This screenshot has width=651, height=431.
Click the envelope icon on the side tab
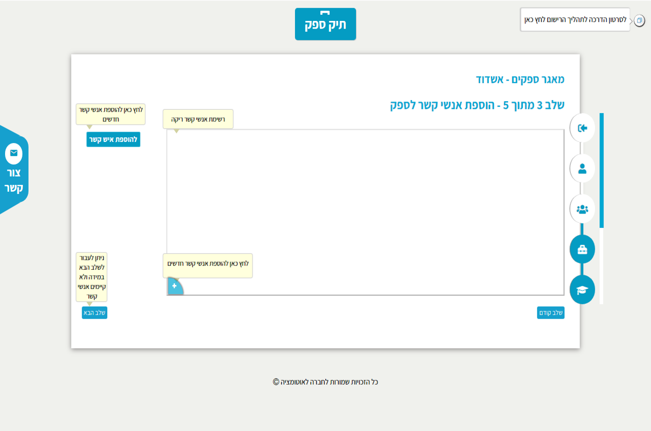pyautogui.click(x=14, y=153)
